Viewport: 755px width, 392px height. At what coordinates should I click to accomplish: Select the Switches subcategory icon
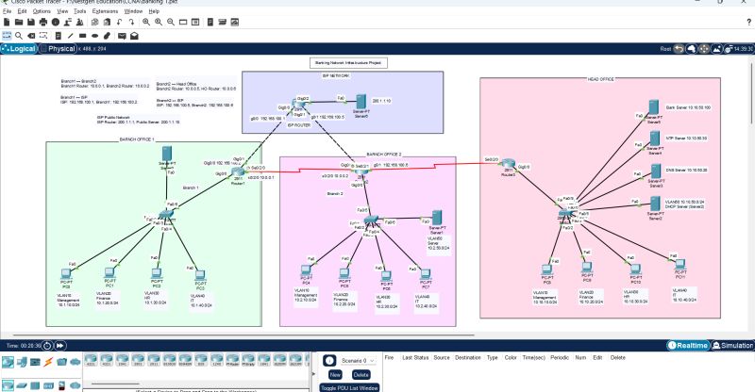pos(22,385)
